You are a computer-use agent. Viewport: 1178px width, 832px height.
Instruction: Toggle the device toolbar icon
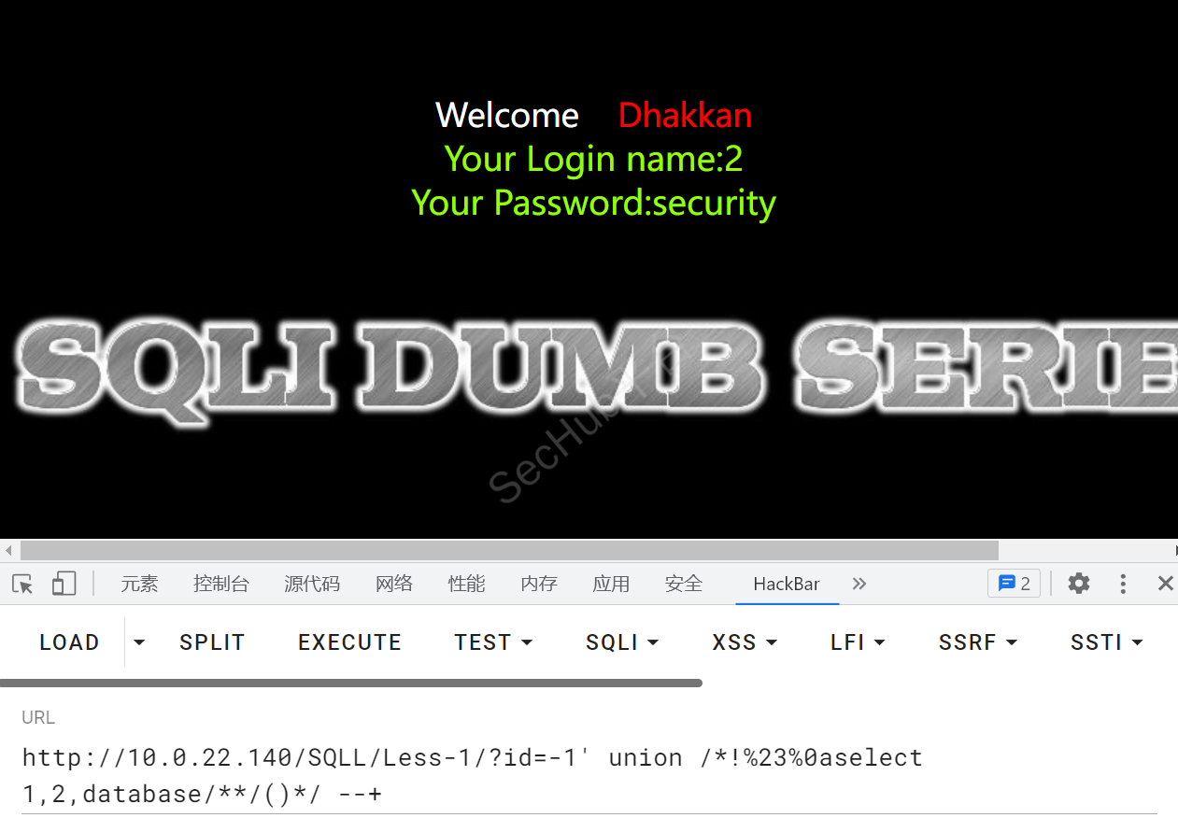64,585
